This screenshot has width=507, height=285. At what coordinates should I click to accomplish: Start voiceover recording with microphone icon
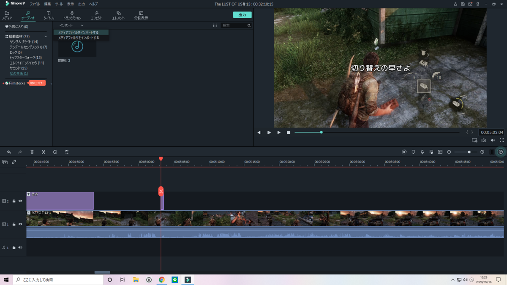pos(422,152)
